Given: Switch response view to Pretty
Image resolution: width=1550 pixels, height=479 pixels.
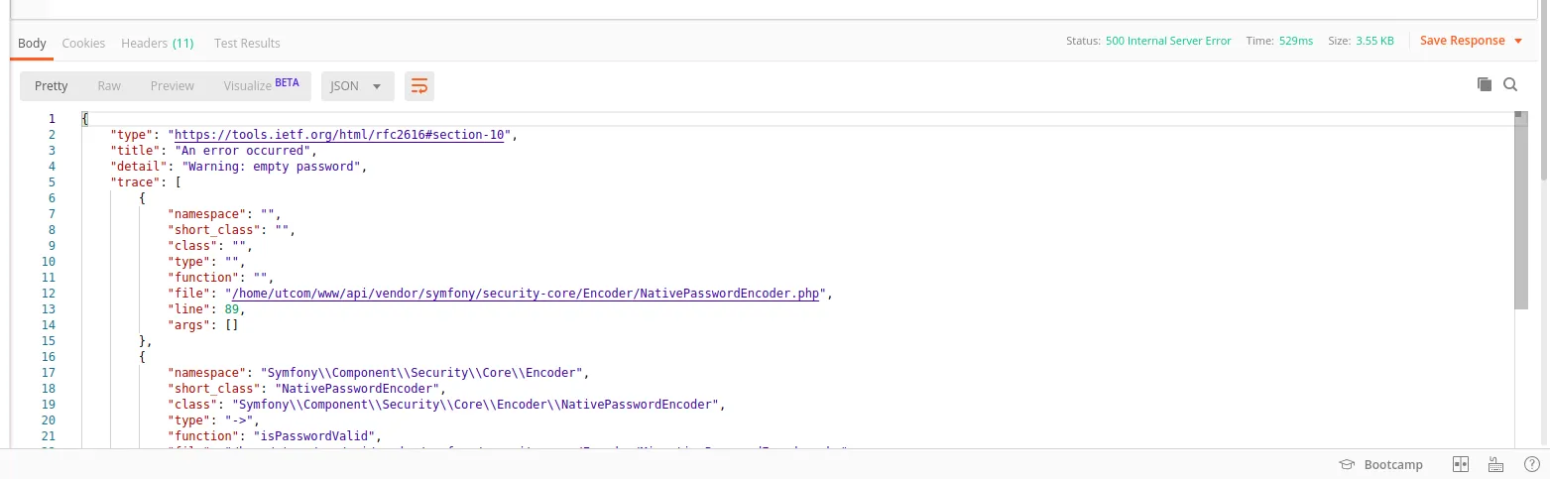Looking at the screenshot, I should pyautogui.click(x=52, y=86).
